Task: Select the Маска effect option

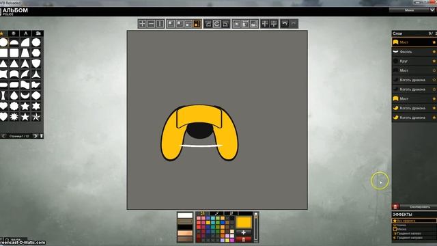Action: click(x=414, y=229)
